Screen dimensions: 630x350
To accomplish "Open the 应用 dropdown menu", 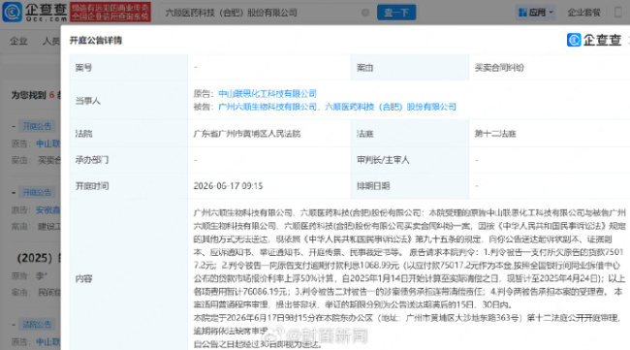I will [x=536, y=13].
